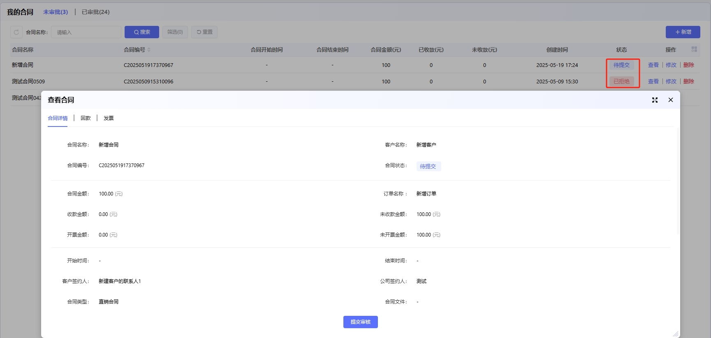Screen dimensions: 711x338
Task: Expand the 查看合同 dialog to fullscreen
Action: click(655, 100)
